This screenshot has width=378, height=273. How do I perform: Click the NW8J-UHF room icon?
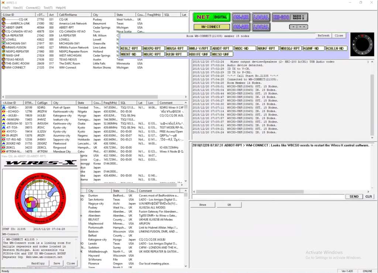click(4, 55)
